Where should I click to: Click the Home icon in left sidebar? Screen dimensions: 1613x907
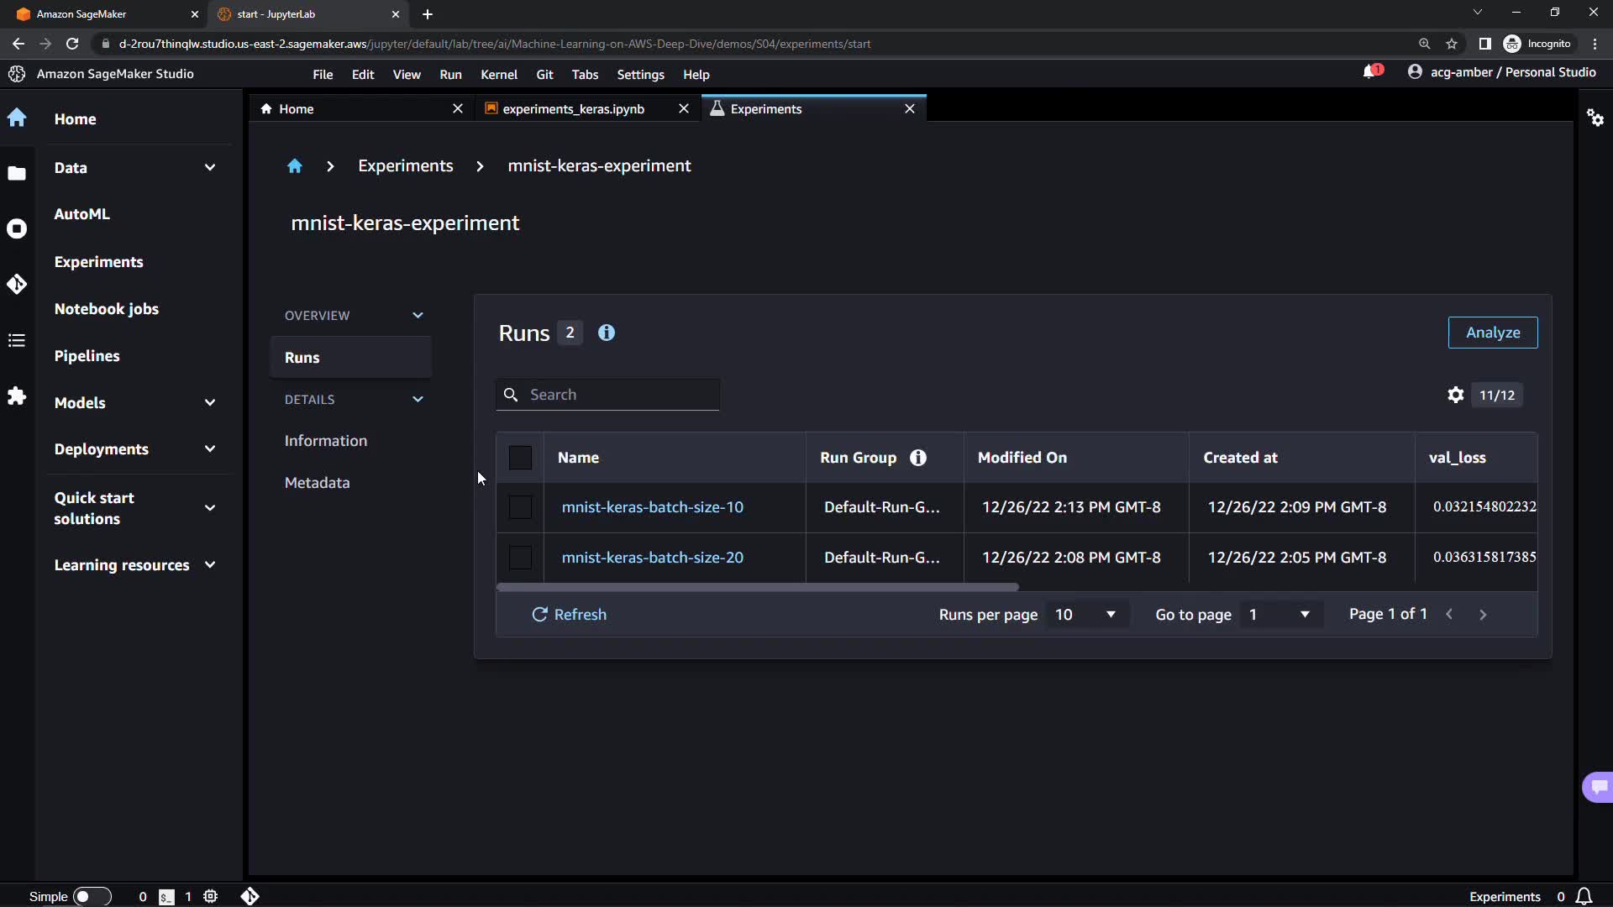coord(17,118)
